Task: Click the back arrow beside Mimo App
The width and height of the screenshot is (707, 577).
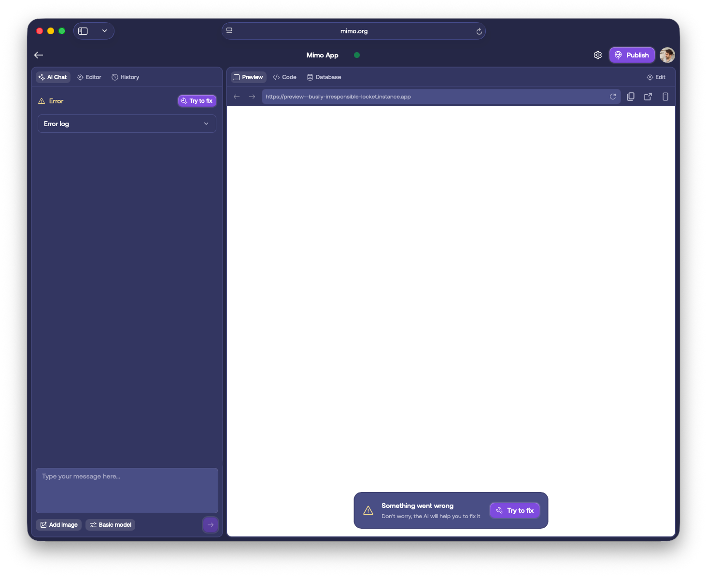Action: [39, 55]
